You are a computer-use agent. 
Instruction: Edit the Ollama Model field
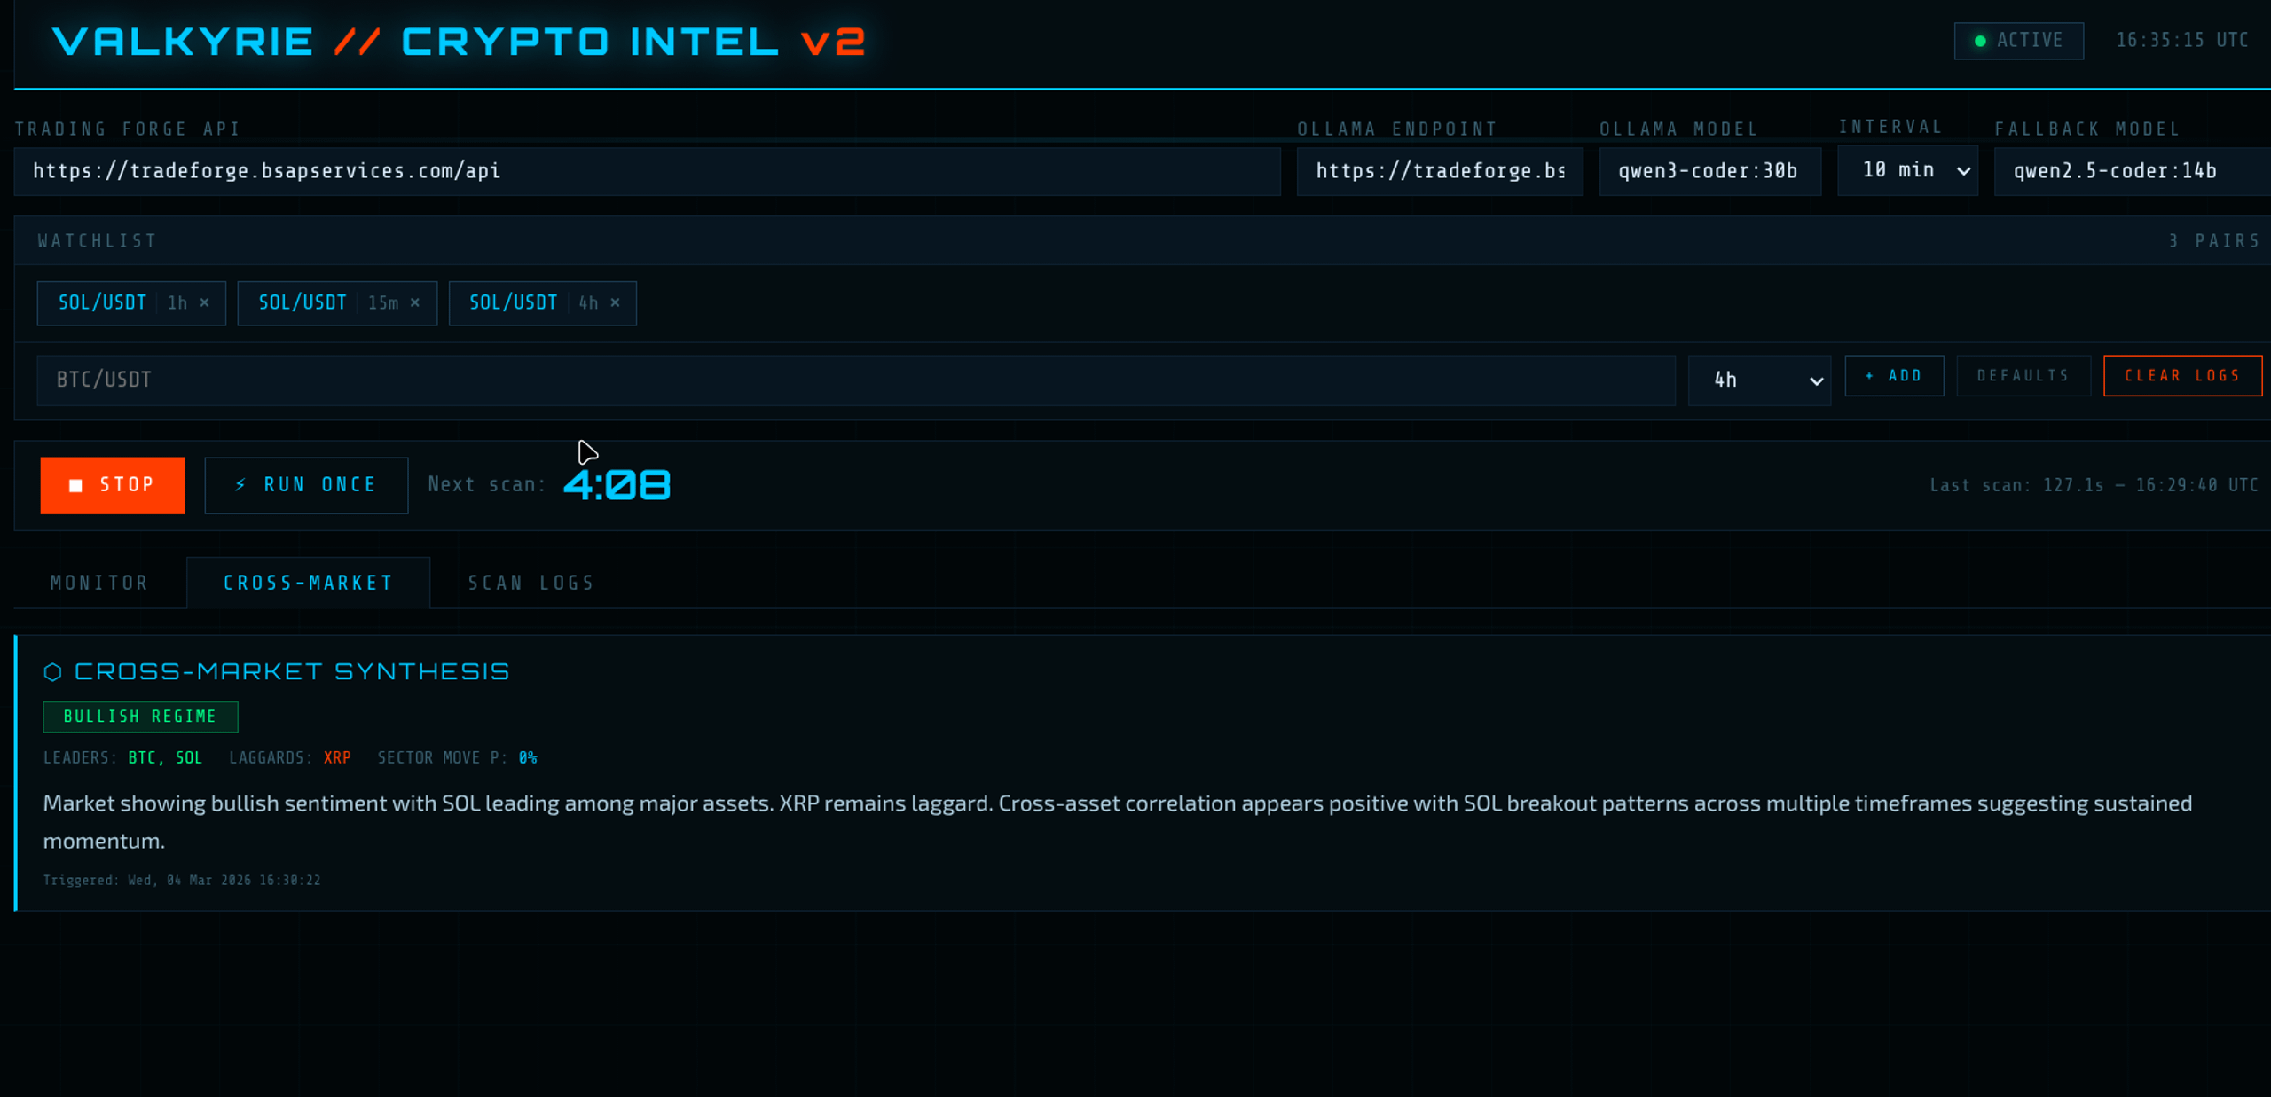coord(1709,170)
